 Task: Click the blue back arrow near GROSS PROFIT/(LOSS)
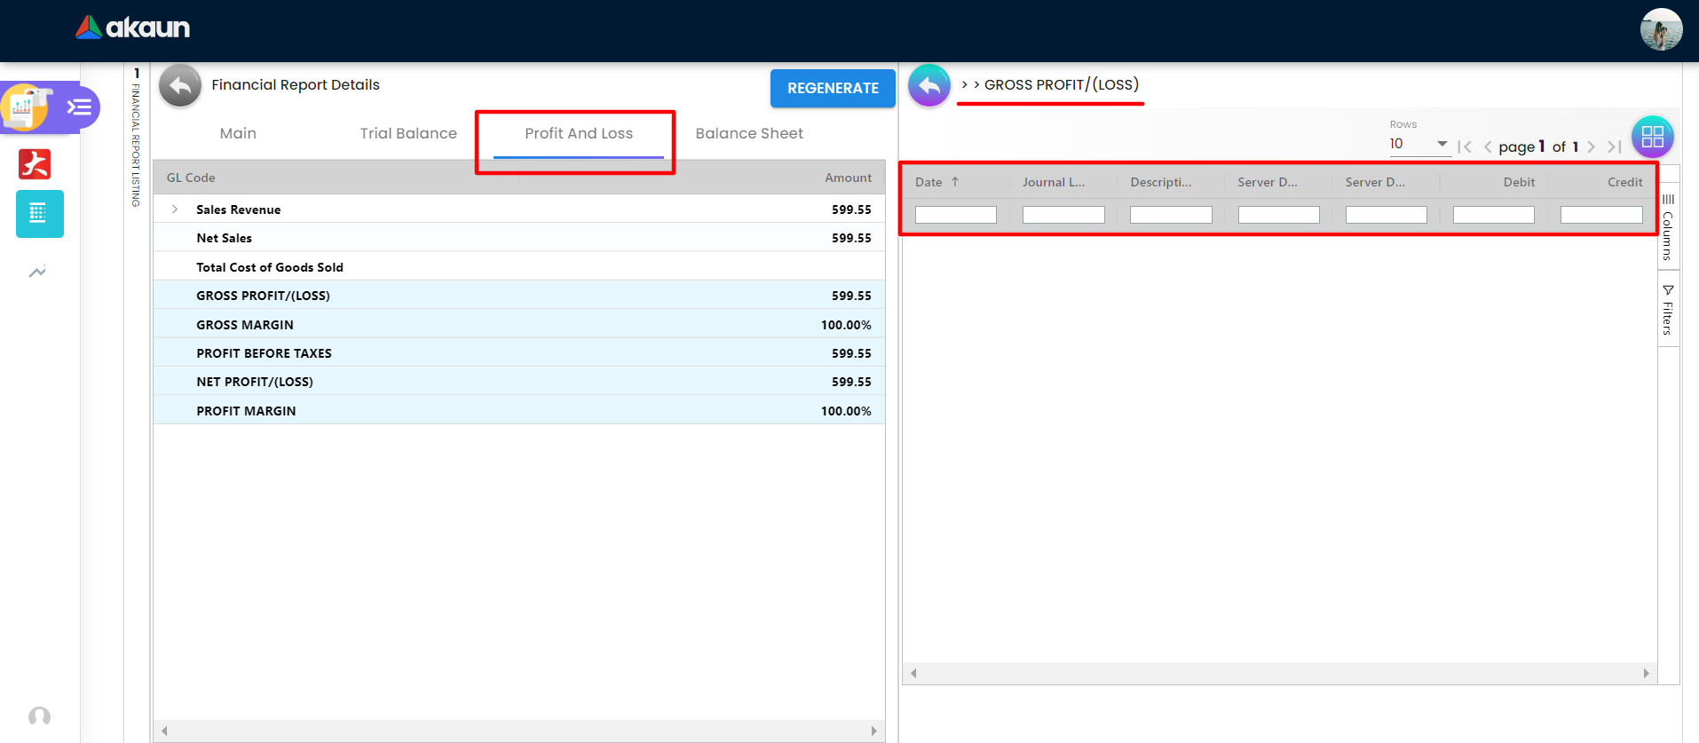pos(929,85)
